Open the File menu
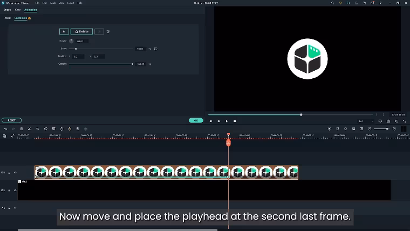Screen dimensions: 410x231 37,3
